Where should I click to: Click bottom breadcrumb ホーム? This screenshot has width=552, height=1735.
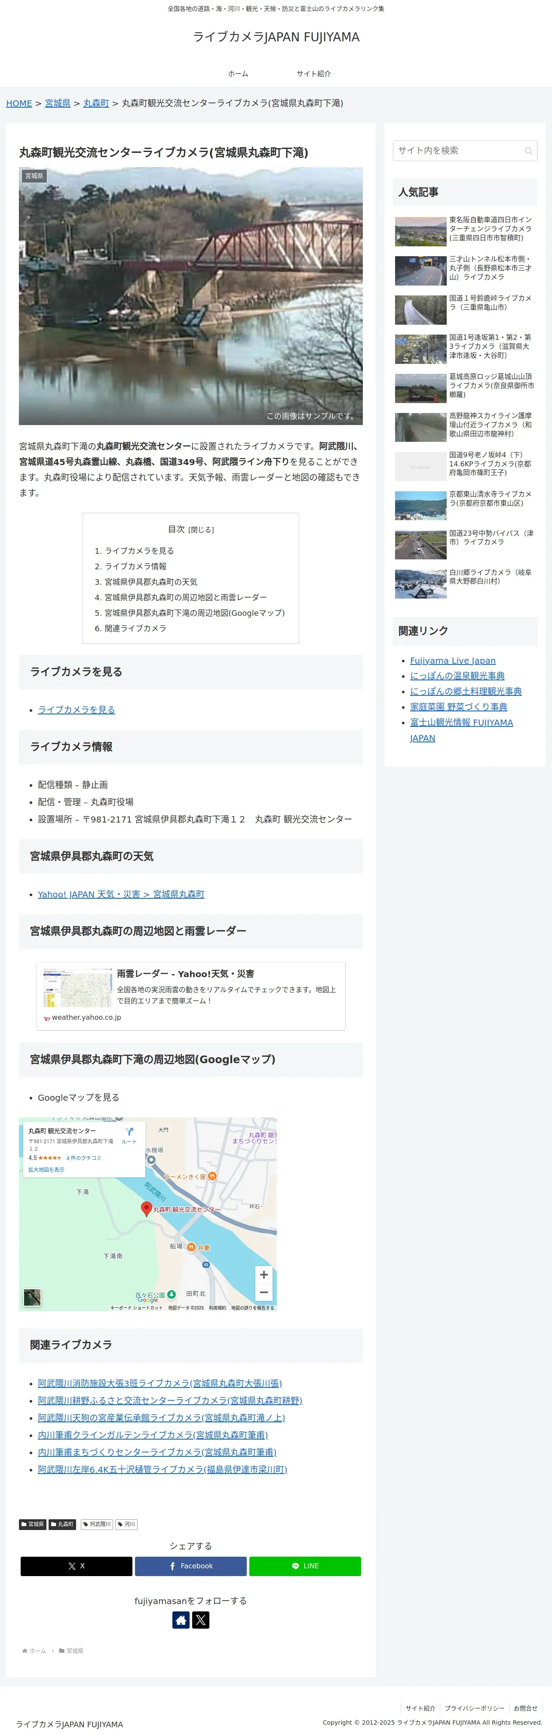[x=38, y=1651]
